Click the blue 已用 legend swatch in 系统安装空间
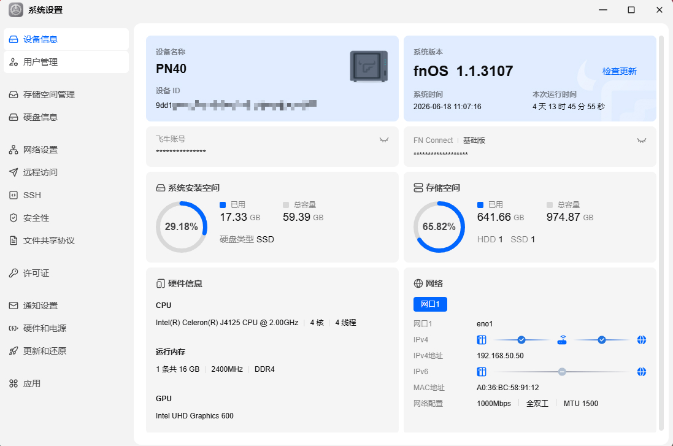This screenshot has width=673, height=446. click(223, 205)
